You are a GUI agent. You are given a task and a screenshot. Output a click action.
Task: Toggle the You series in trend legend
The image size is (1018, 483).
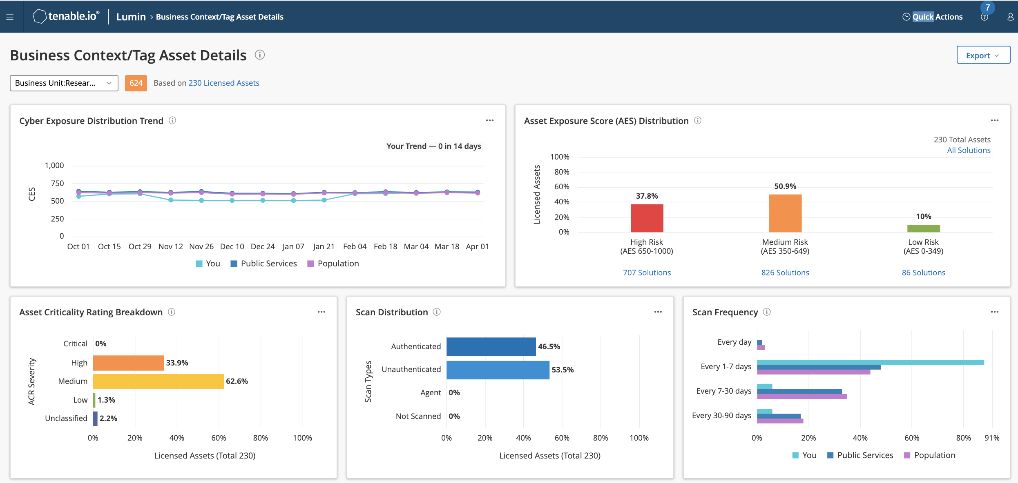tap(208, 264)
